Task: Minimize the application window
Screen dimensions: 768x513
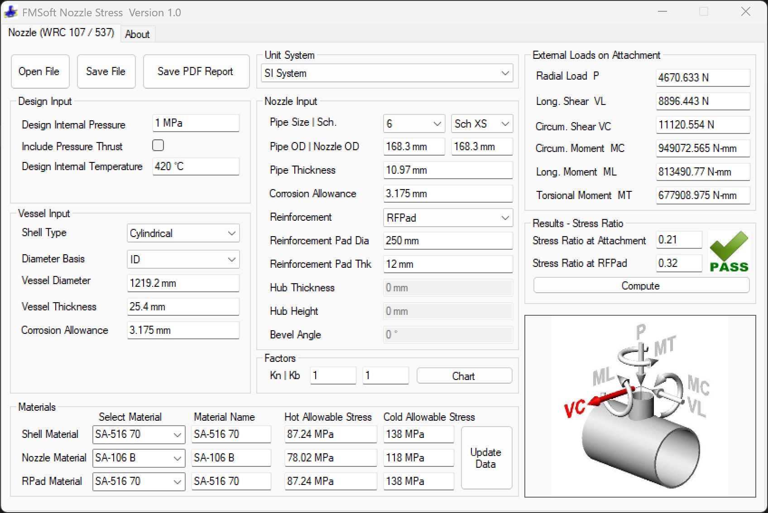Action: [662, 12]
